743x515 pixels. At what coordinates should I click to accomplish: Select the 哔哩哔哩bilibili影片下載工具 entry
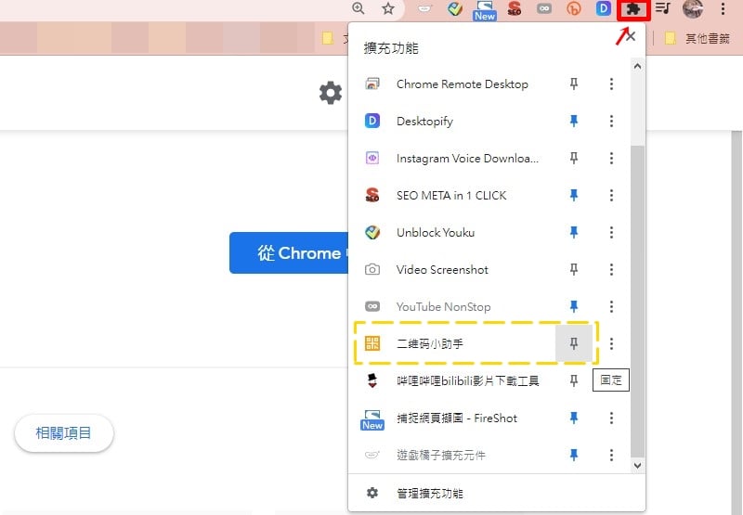(x=451, y=380)
